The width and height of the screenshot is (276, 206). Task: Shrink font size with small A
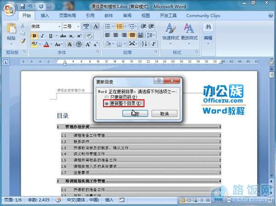(x=96, y=44)
